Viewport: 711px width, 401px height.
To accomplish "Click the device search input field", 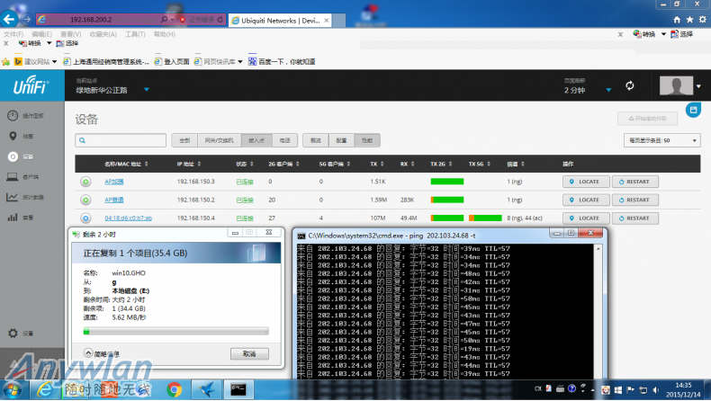I will [121, 140].
